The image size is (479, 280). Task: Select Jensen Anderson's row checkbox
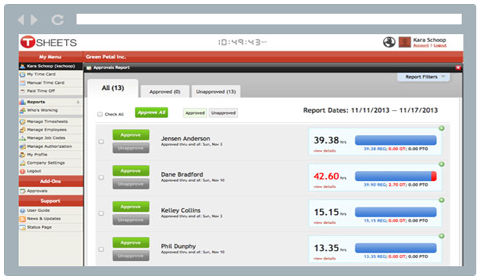(x=101, y=141)
